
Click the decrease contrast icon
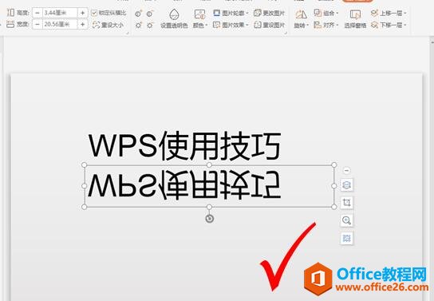click(150, 14)
